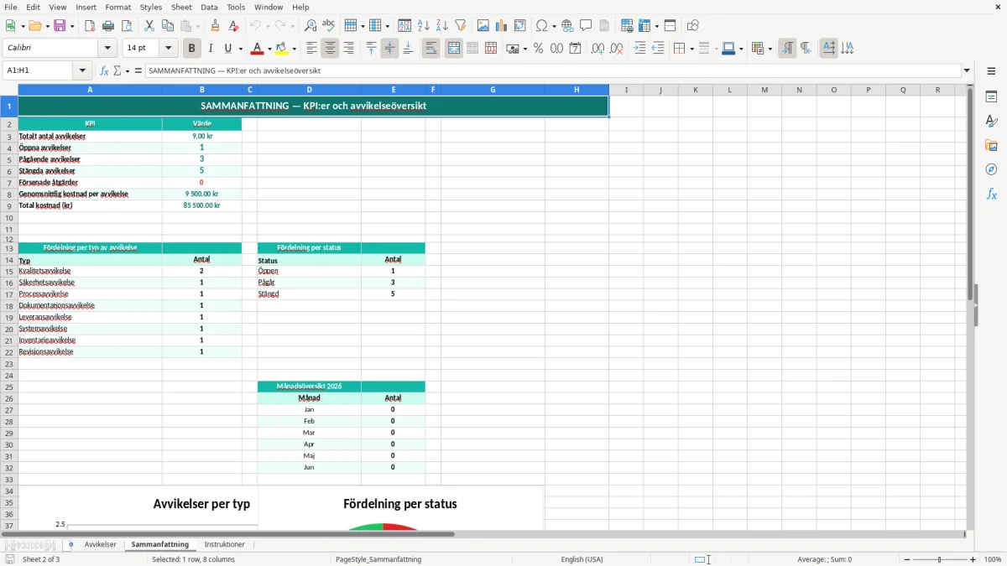The image size is (1007, 566).
Task: Insert a chart via toolbar icon
Action: click(x=502, y=26)
